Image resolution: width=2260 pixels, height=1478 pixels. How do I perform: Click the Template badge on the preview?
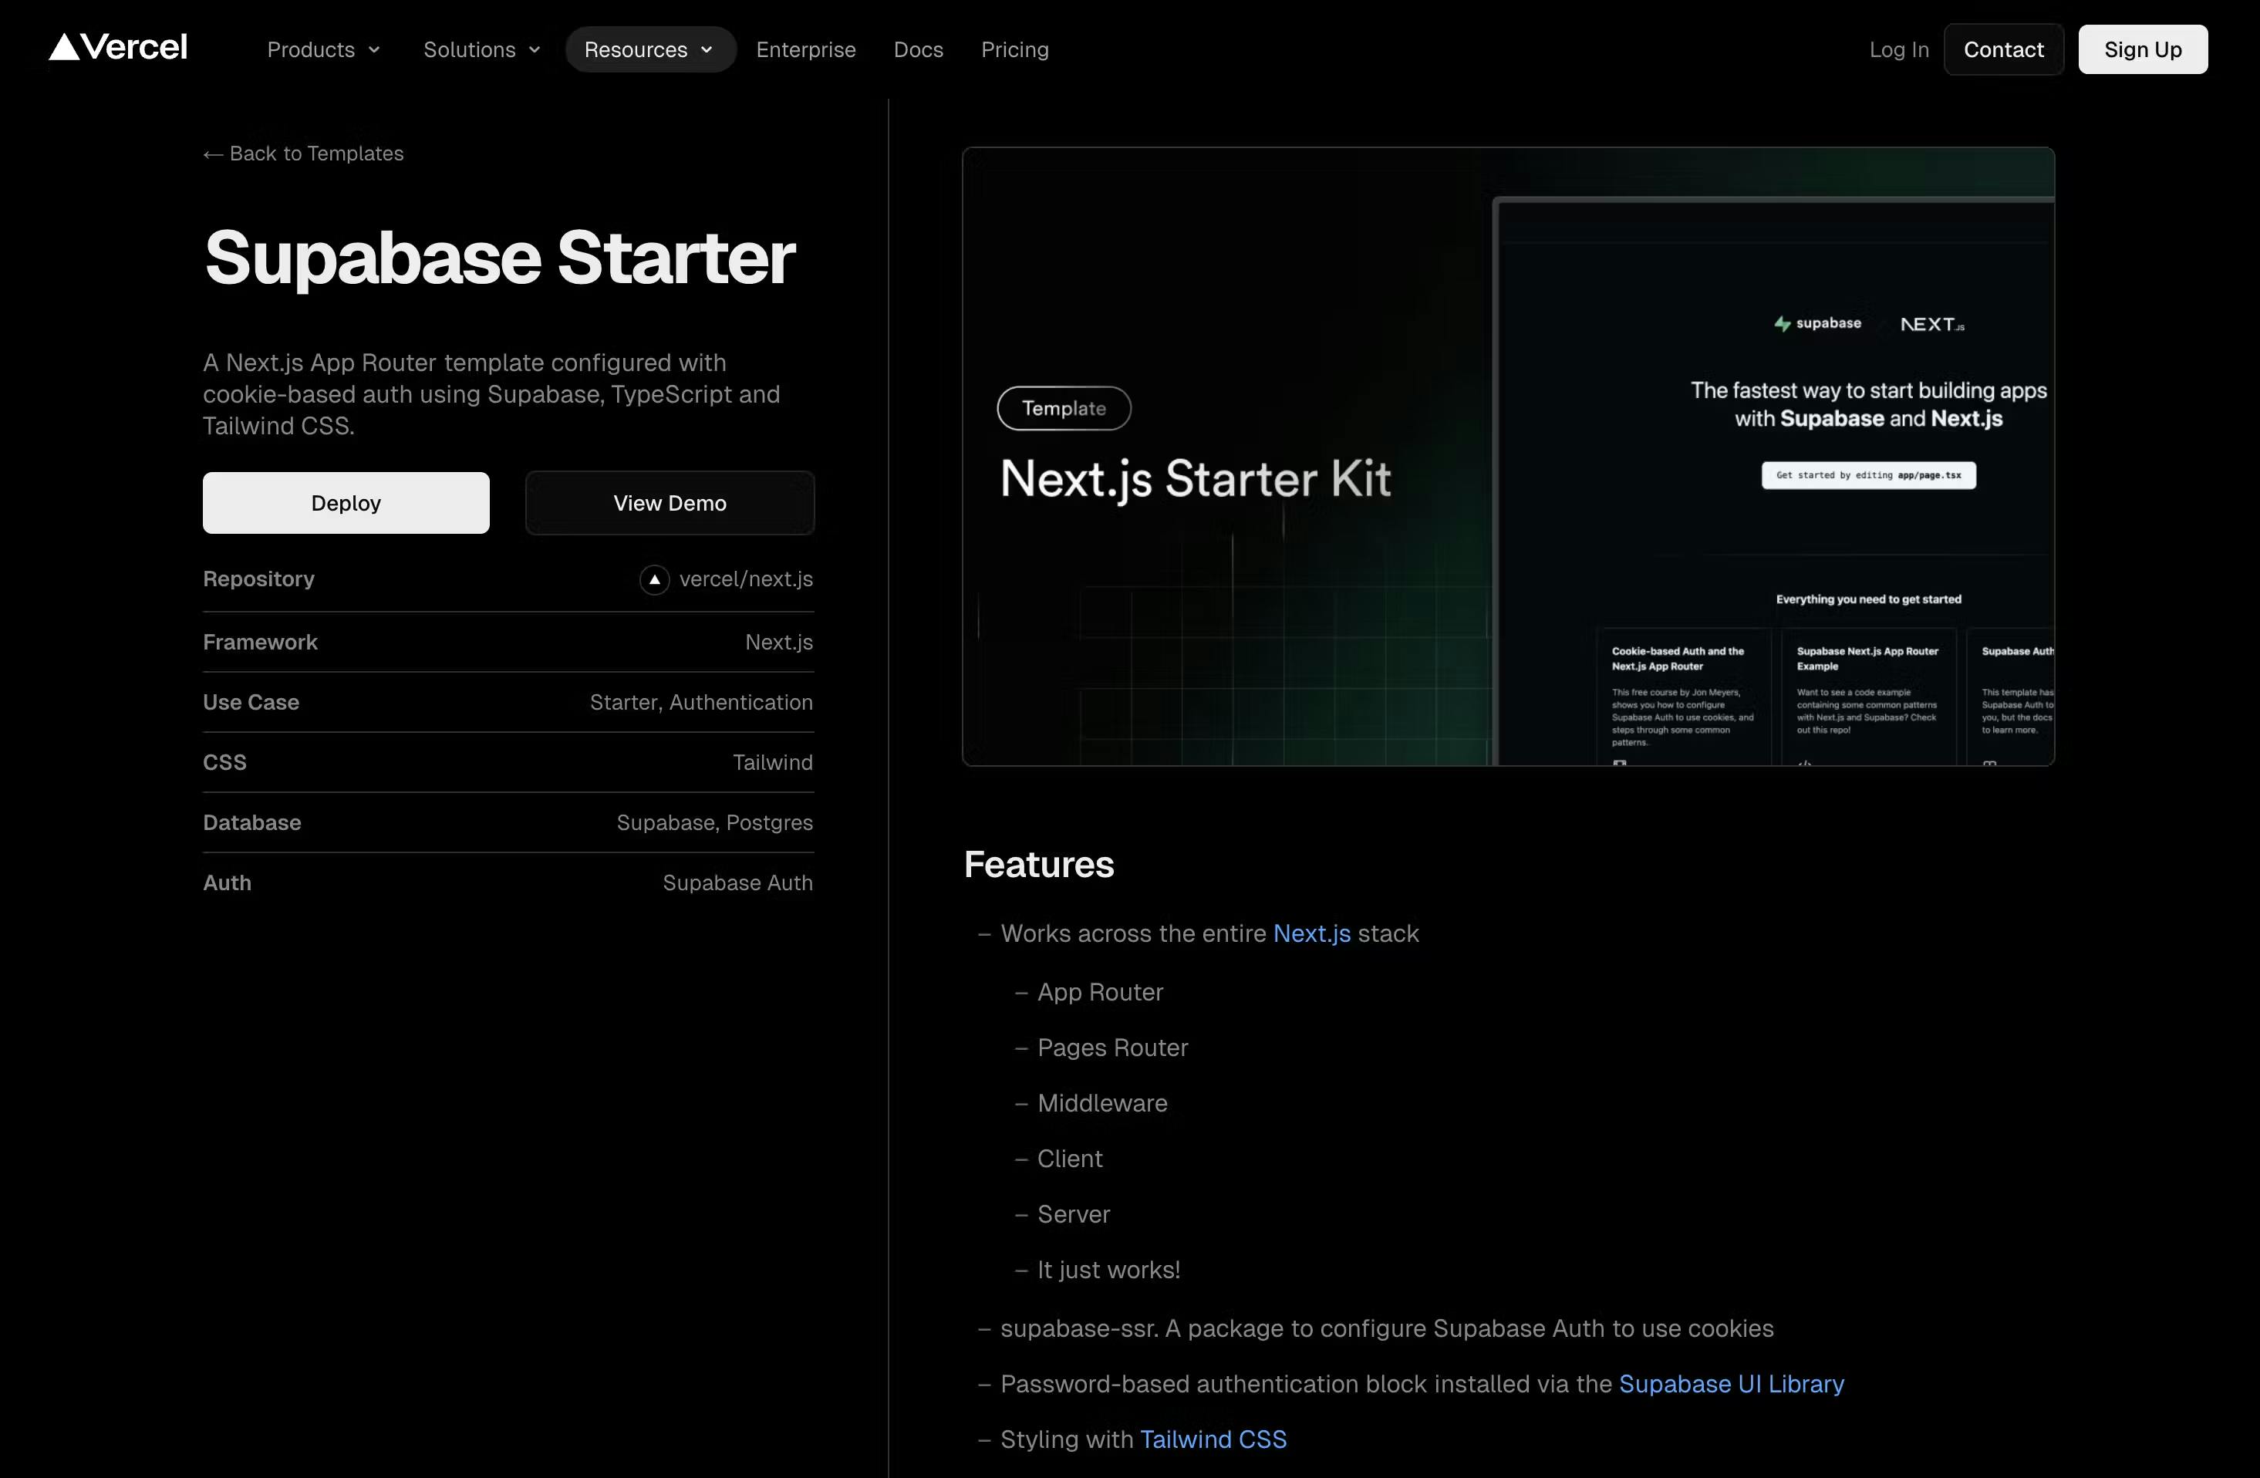point(1064,408)
